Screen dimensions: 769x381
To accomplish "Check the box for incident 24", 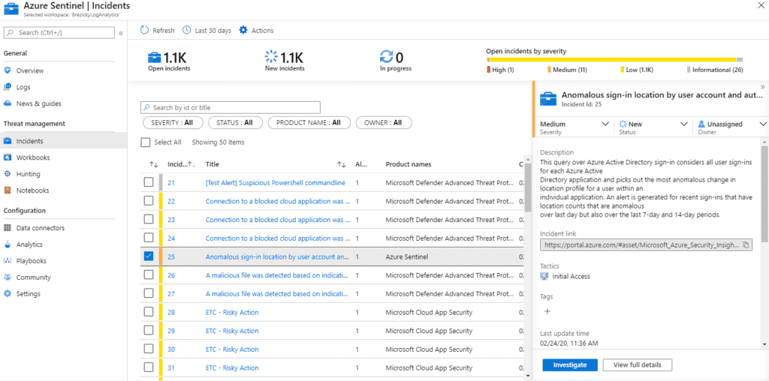I will 149,238.
